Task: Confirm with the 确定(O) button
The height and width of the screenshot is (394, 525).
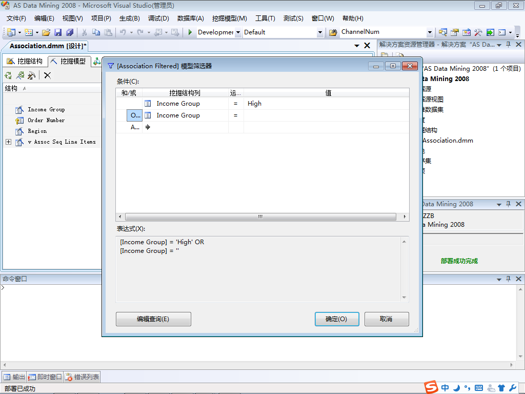Action: pos(337,319)
